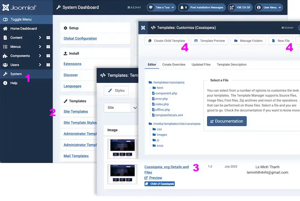Click the Create Child Template button
300x201 pixels.
click(x=167, y=41)
